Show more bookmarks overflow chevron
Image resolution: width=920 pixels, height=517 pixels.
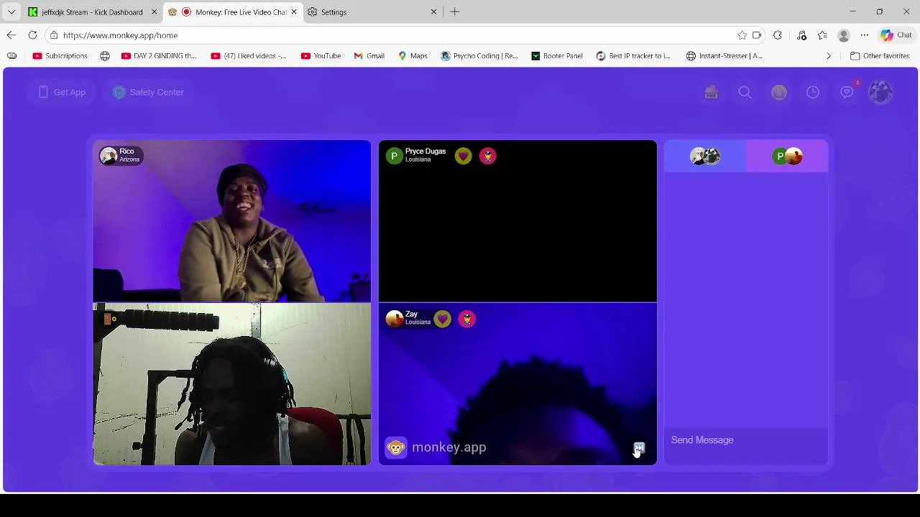(x=828, y=56)
